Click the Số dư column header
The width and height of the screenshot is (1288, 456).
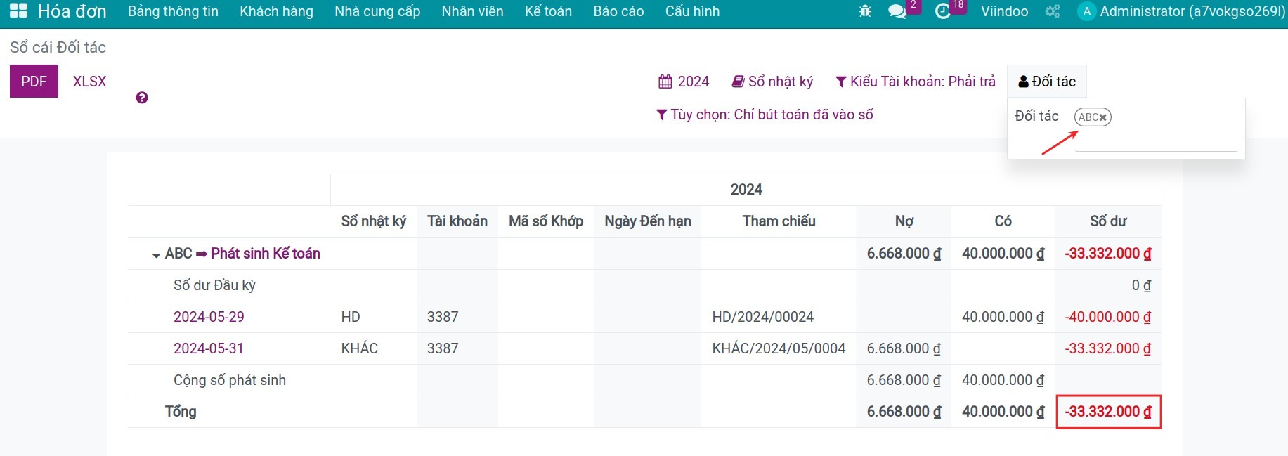1108,221
